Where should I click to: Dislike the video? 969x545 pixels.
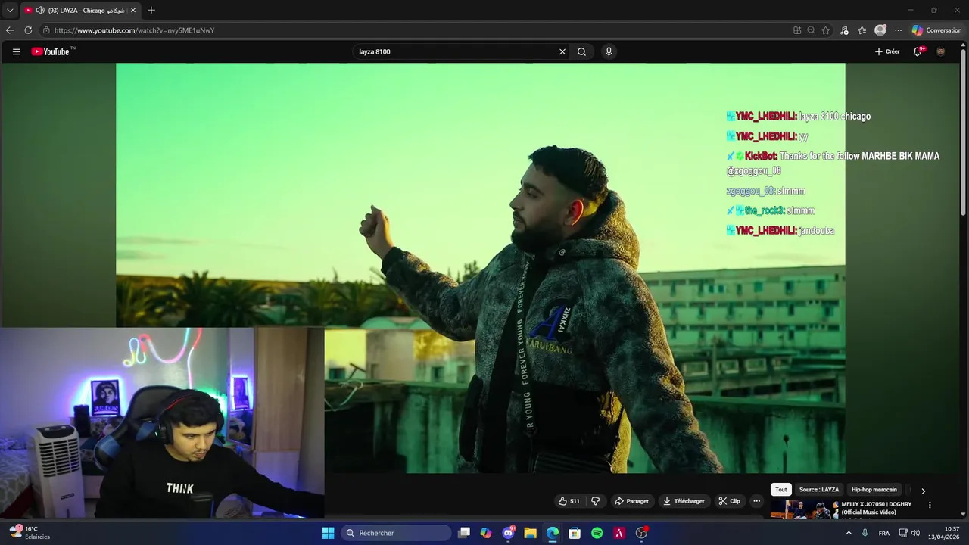(x=595, y=501)
